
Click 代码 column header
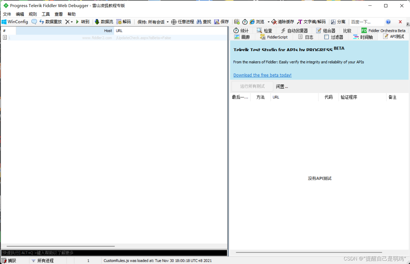tap(328, 97)
